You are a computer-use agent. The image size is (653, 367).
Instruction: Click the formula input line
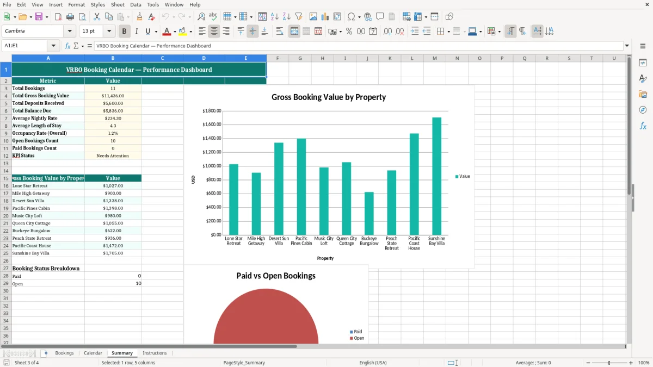pyautogui.click(x=359, y=46)
